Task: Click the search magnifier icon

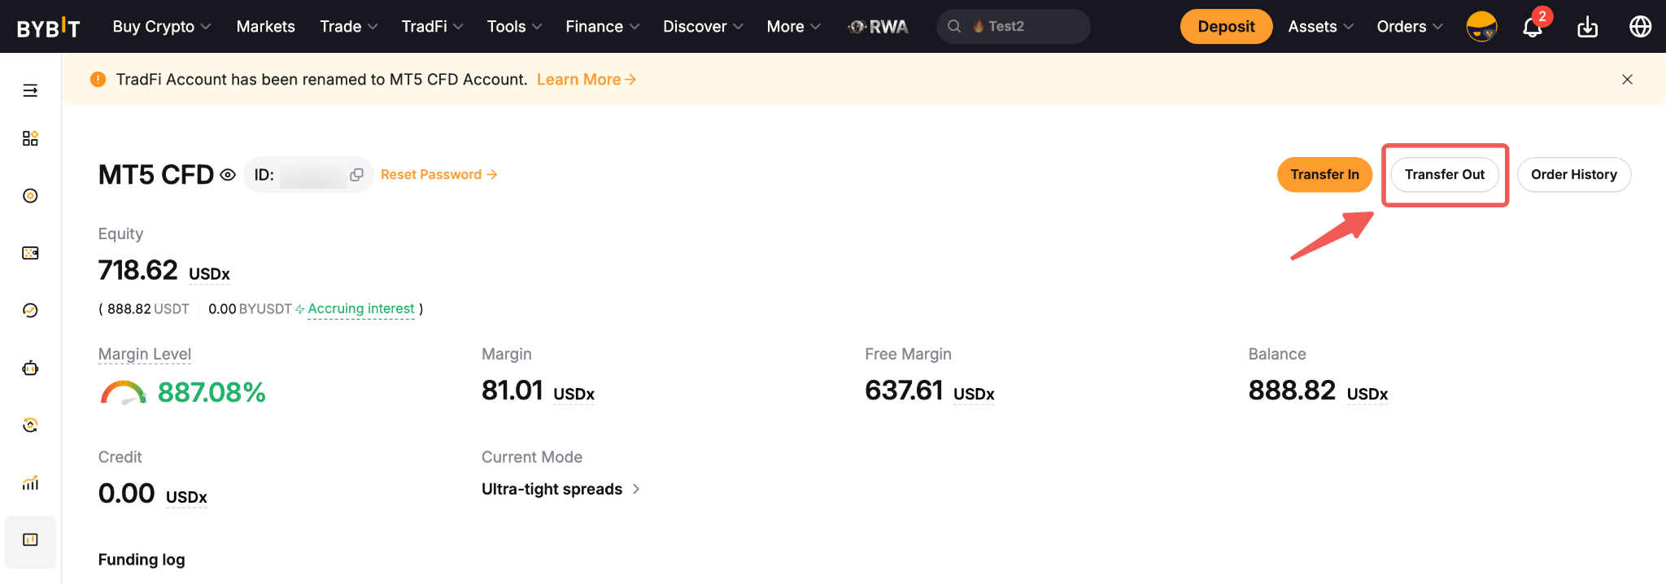Action: 954,27
